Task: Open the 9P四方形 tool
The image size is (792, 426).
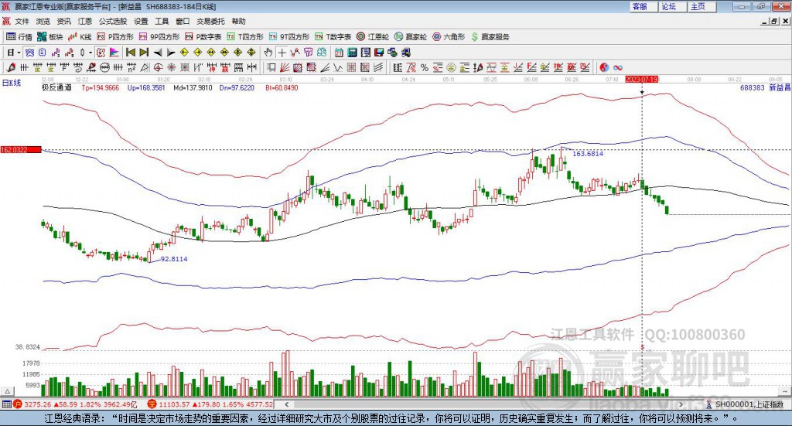Action: 159,37
